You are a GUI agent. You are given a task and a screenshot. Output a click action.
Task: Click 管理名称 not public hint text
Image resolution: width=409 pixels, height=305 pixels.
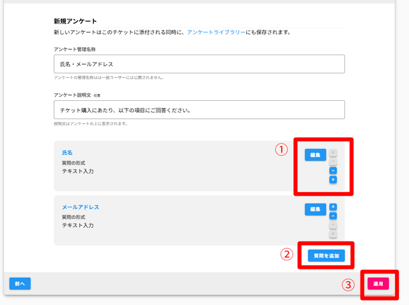pos(109,78)
